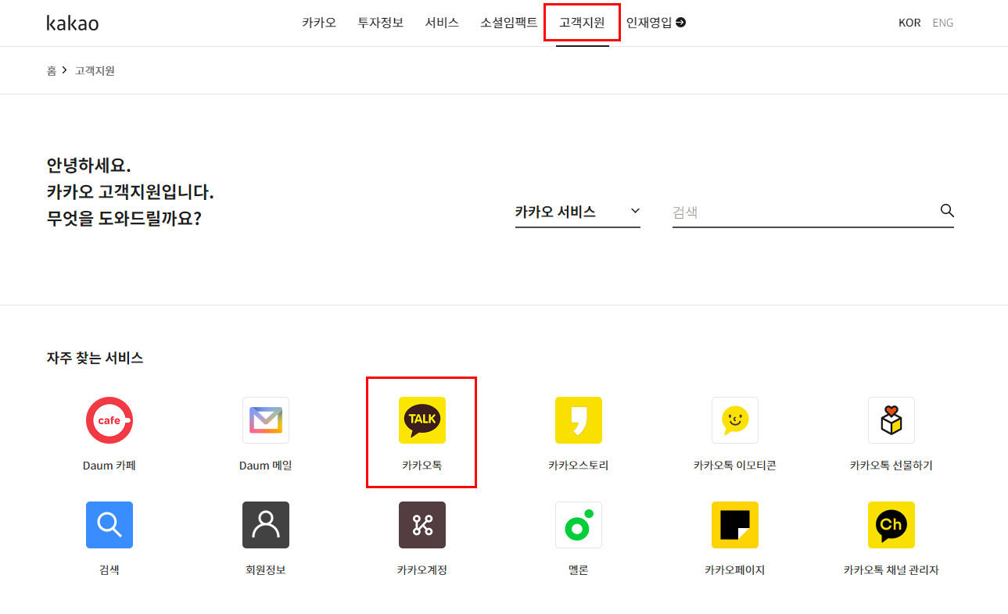This screenshot has height=614, width=1008.
Task: Click the 카카오페이지 label text
Action: (735, 570)
